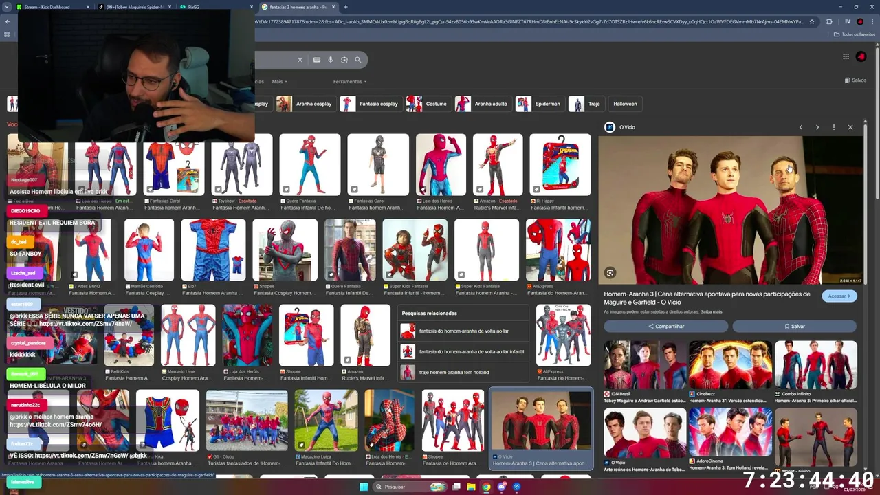This screenshot has width=880, height=495.
Task: Select the Spiderman filter chip
Action: pos(540,104)
